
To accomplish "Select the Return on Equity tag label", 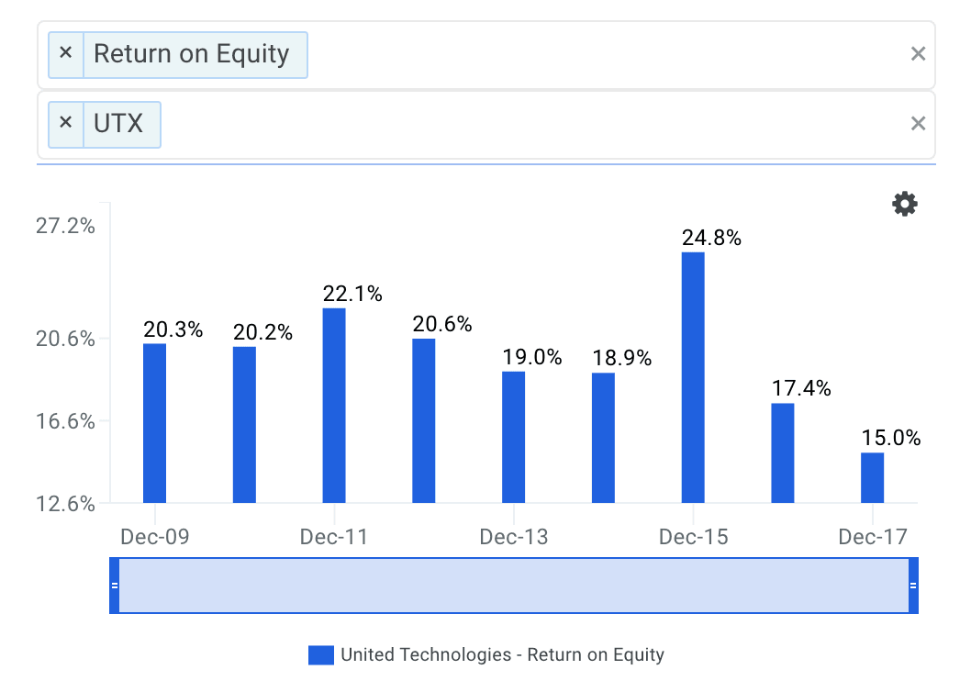I will tap(192, 54).
